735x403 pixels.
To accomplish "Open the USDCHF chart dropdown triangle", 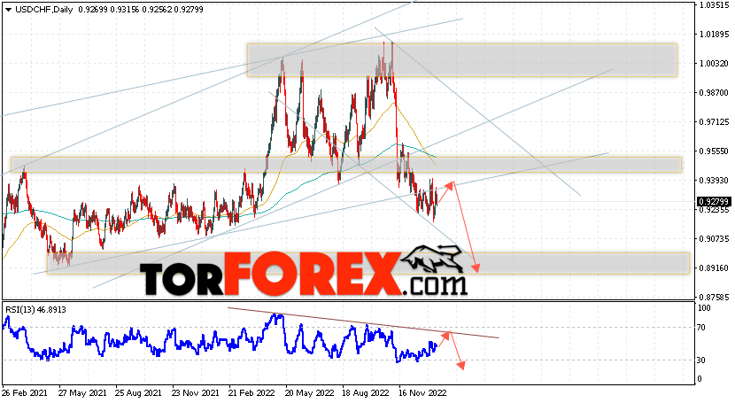I will [x=9, y=10].
